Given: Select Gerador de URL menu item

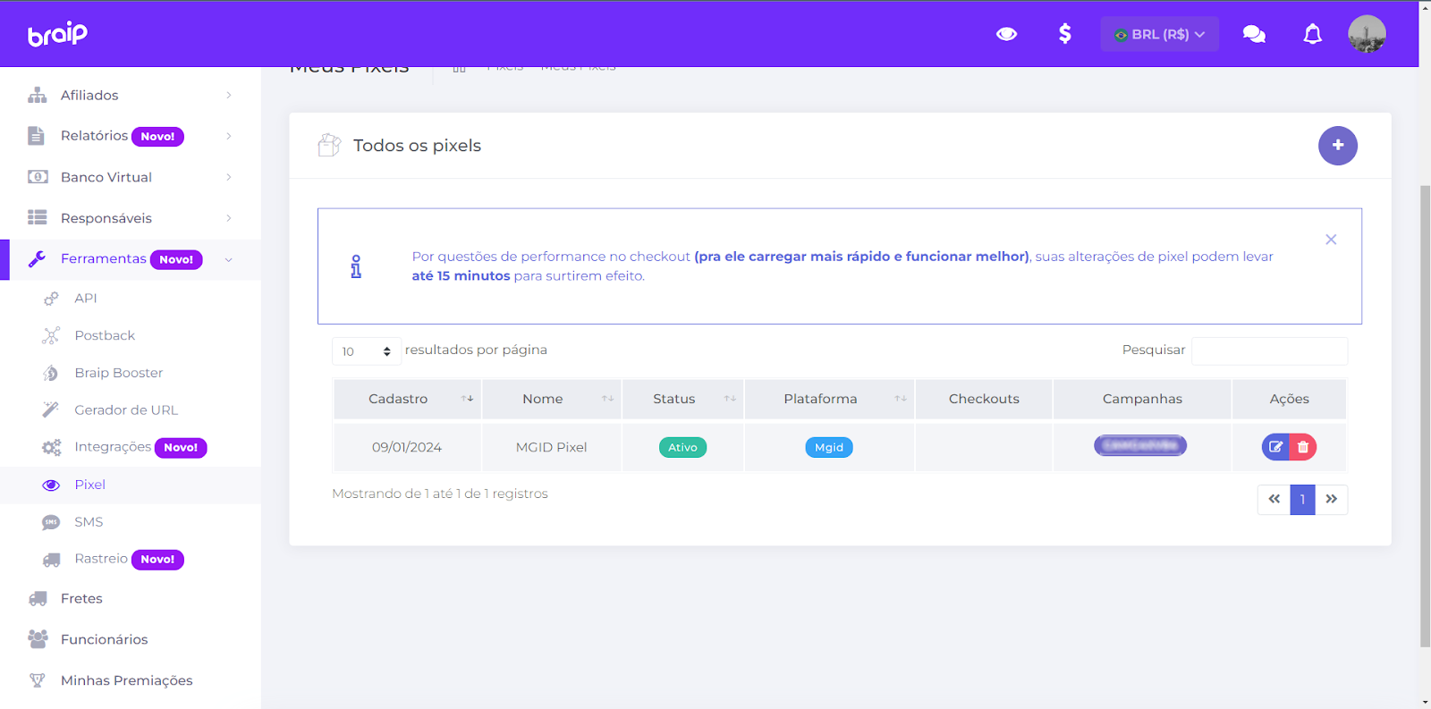Looking at the screenshot, I should point(126,409).
